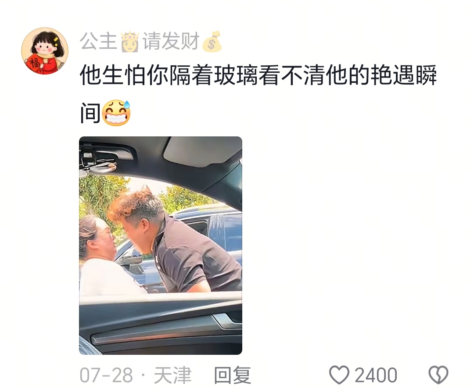Screen dimensions: 474x389
Task: Open the attached car window photo
Action: coord(161,246)
